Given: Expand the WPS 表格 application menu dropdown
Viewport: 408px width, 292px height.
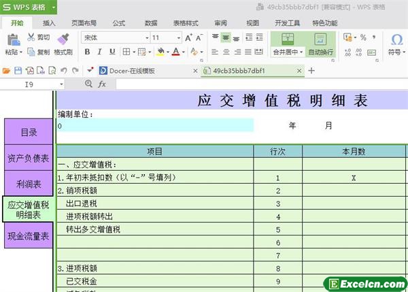Looking at the screenshot, I should (52, 7).
